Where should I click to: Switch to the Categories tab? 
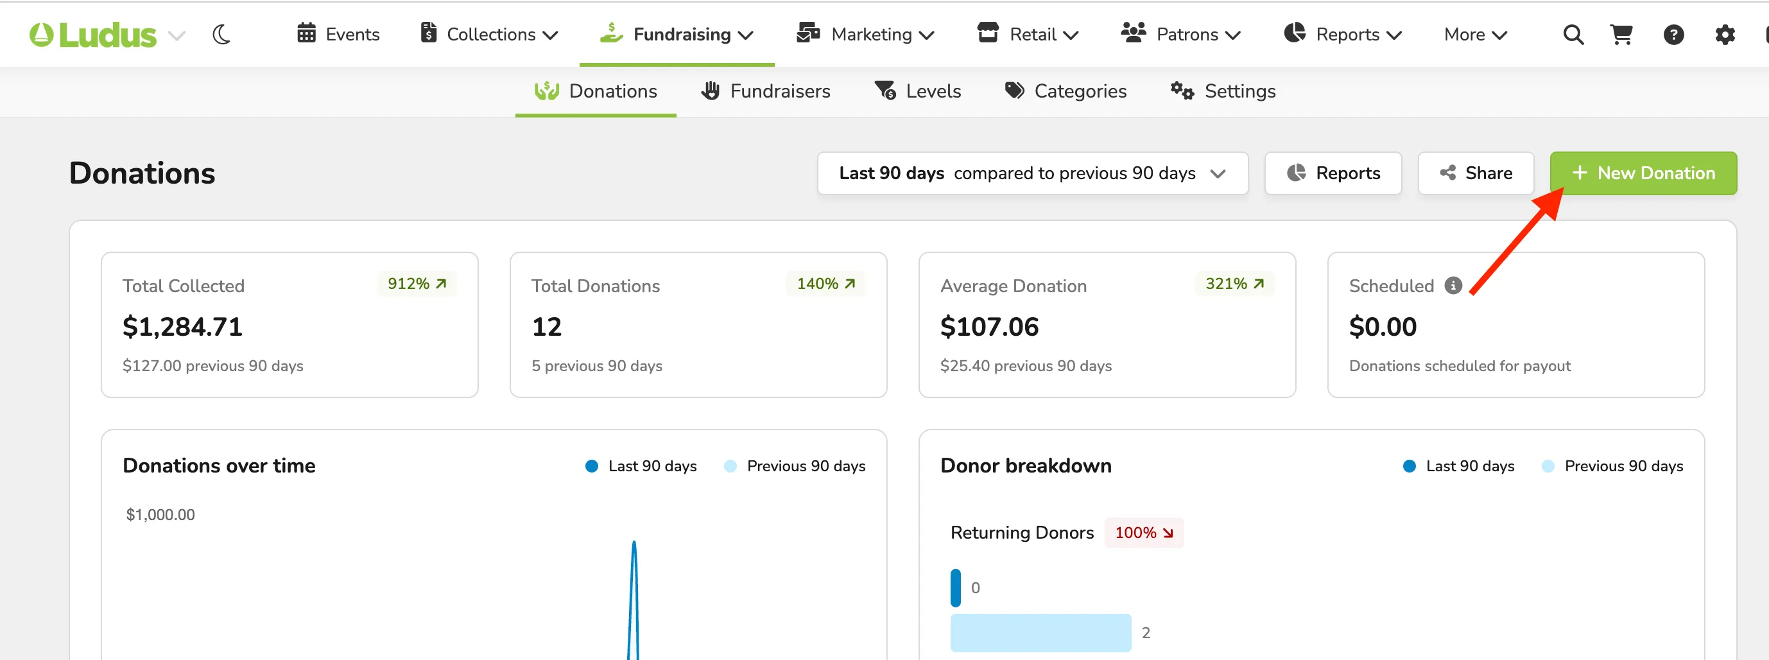pos(1066,91)
